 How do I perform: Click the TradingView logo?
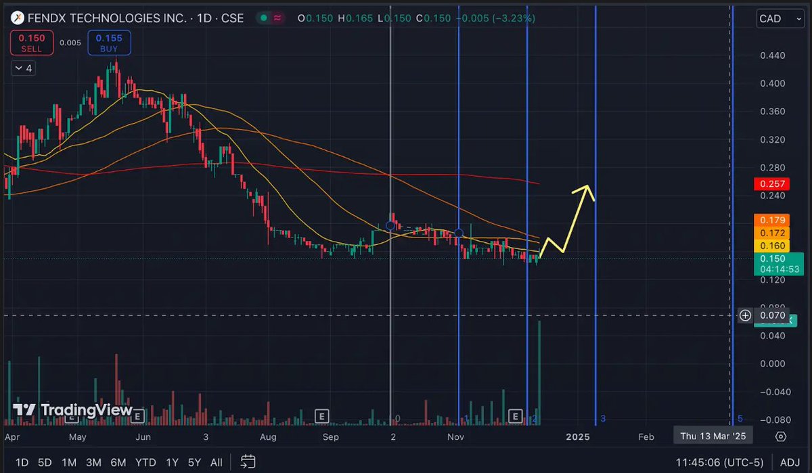coord(73,409)
